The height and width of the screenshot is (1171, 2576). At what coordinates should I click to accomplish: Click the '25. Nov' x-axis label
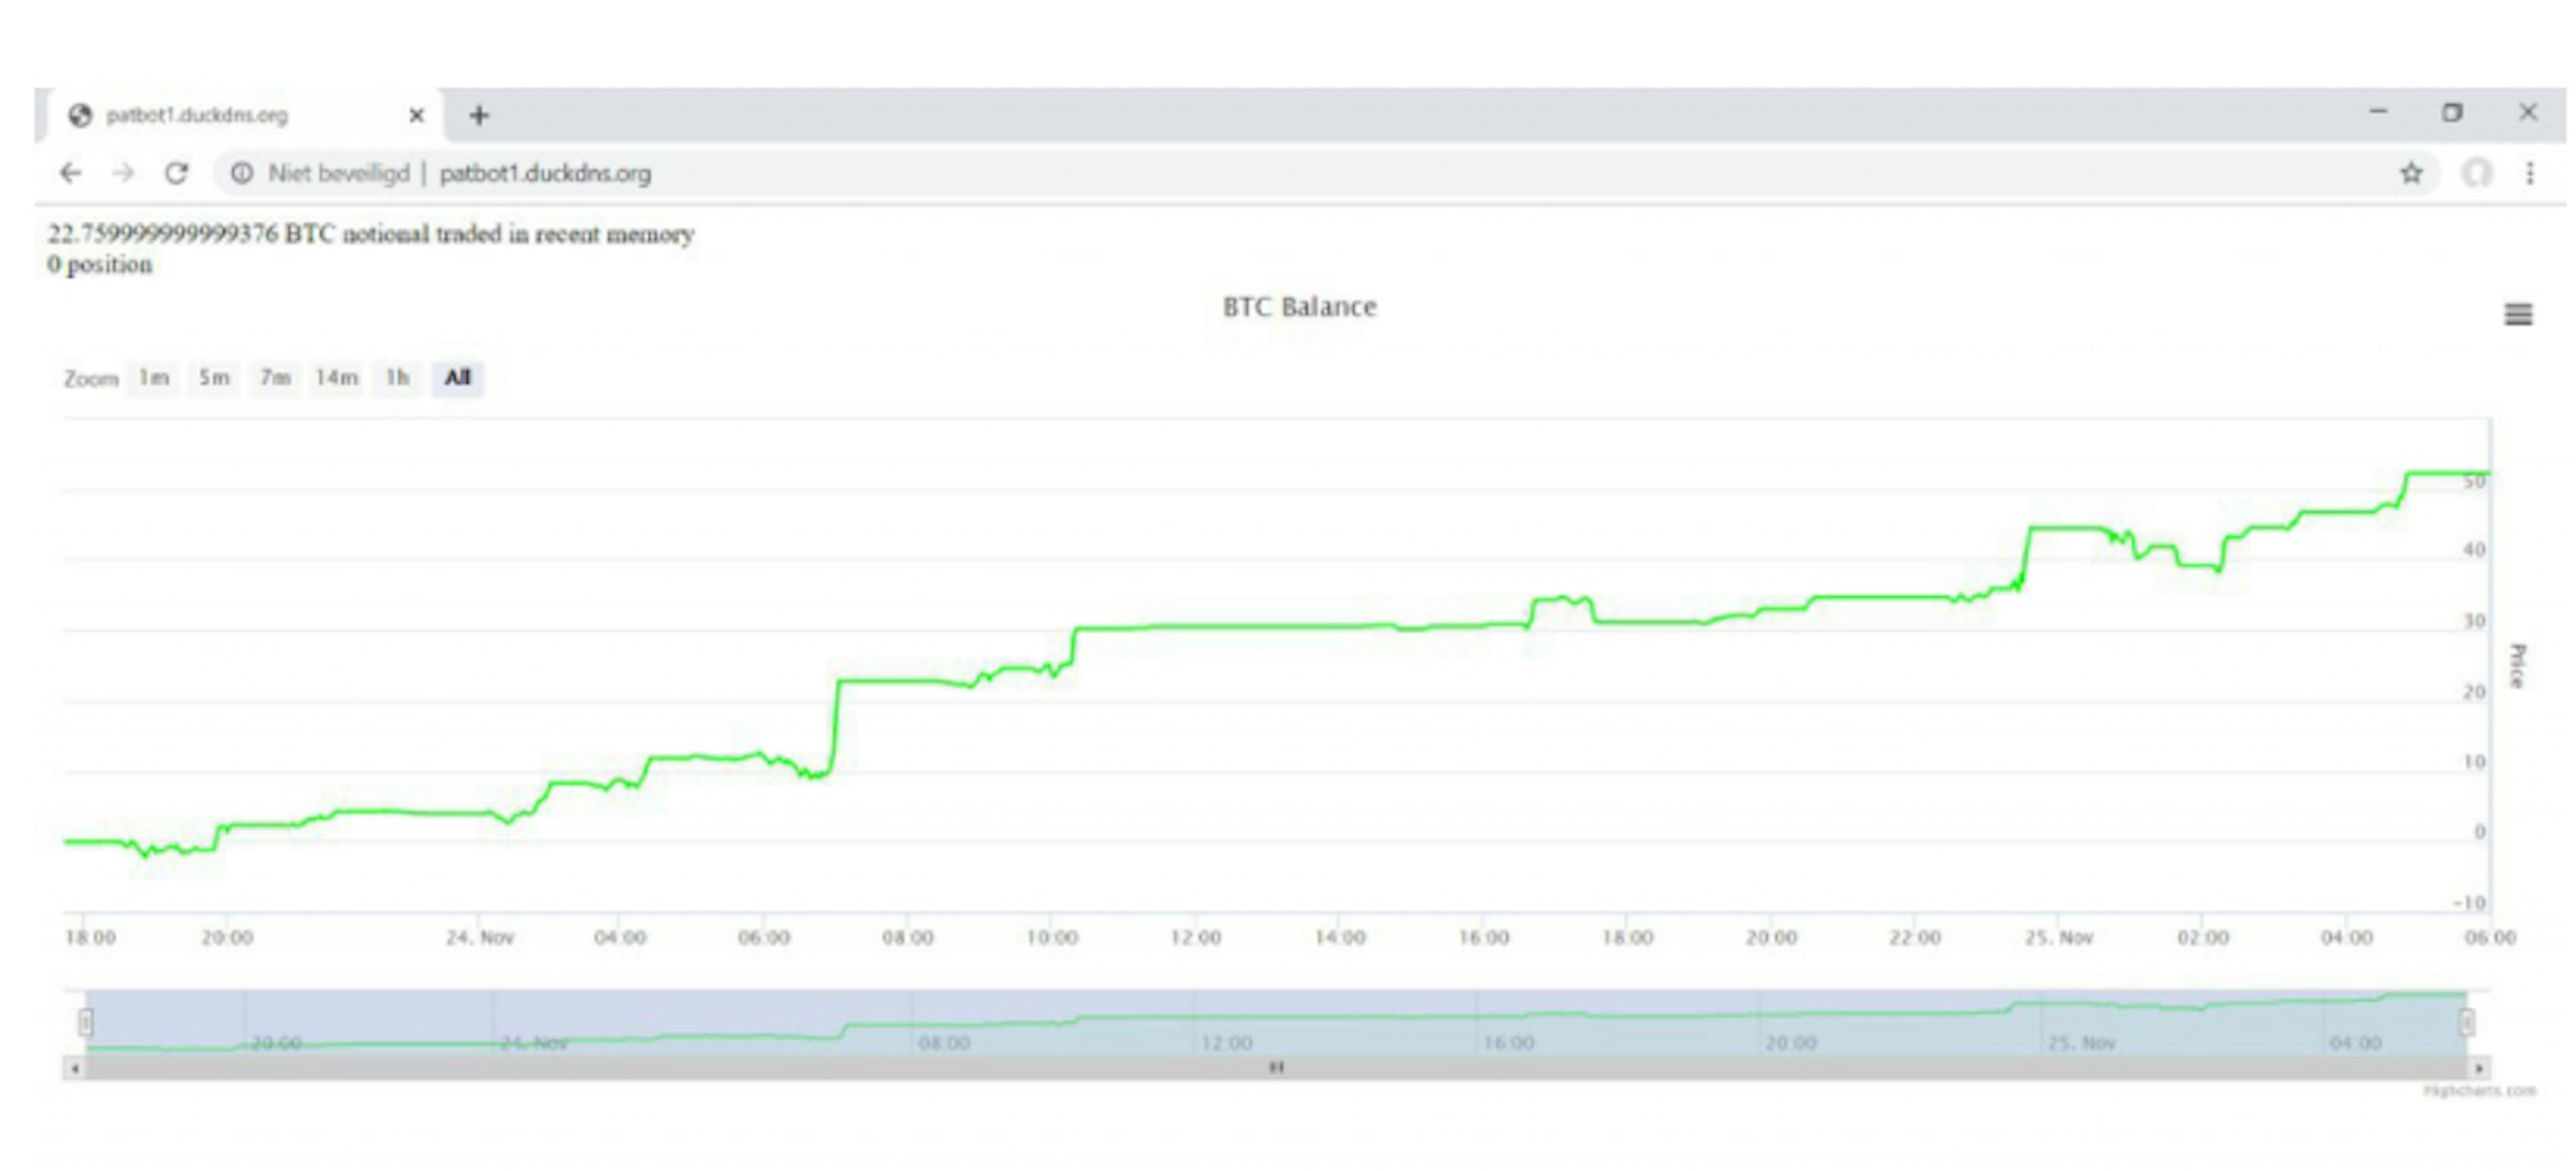2059,938
